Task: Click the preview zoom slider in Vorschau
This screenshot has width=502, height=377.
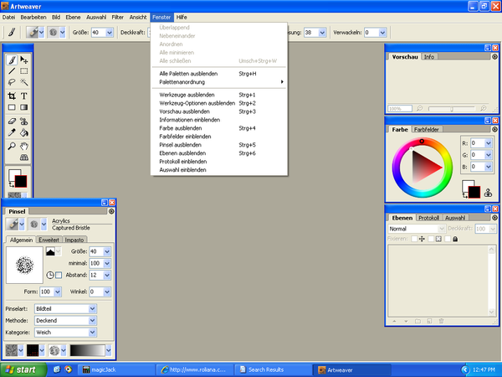Action: click(x=452, y=109)
